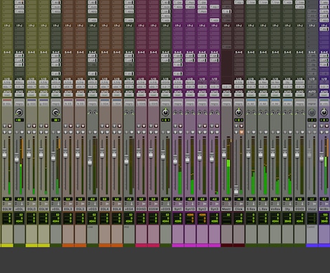Record-enable the EGSW track
The height and width of the screenshot is (273, 330).
tap(156, 126)
